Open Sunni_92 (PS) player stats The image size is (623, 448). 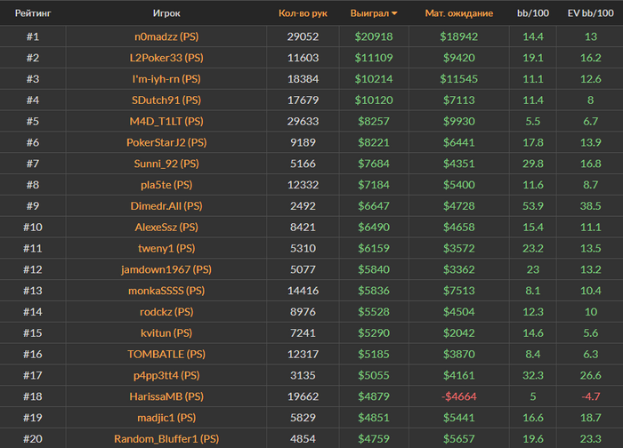pos(166,164)
